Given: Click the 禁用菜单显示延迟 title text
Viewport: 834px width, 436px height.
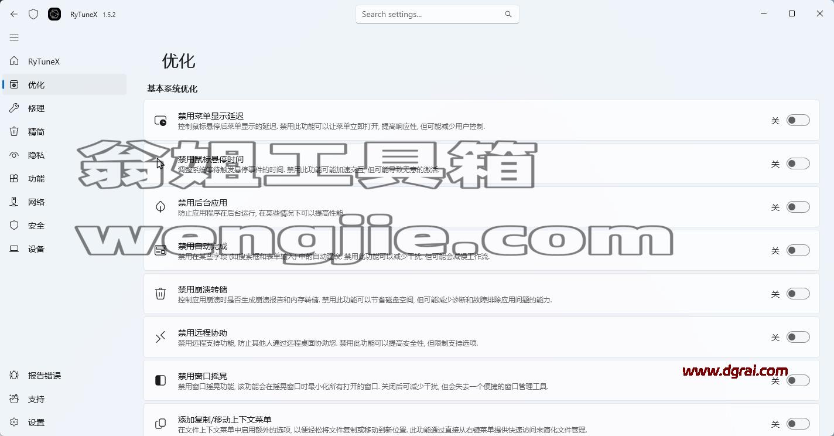Looking at the screenshot, I should pyautogui.click(x=211, y=116).
